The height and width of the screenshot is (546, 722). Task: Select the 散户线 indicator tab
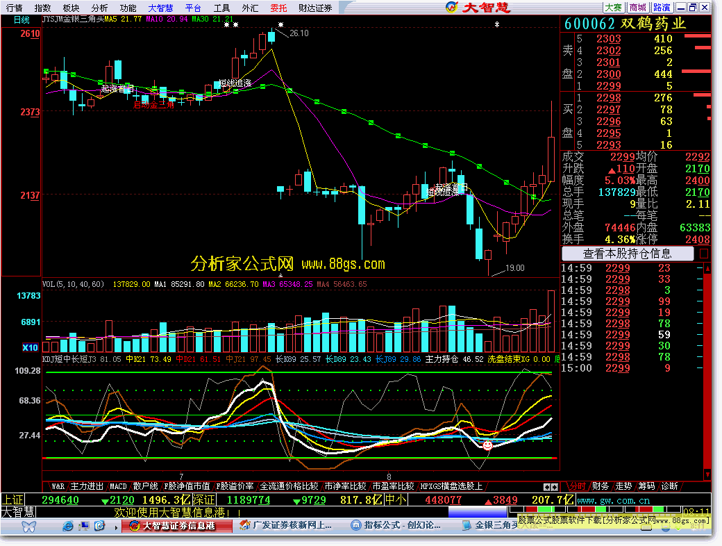point(146,486)
